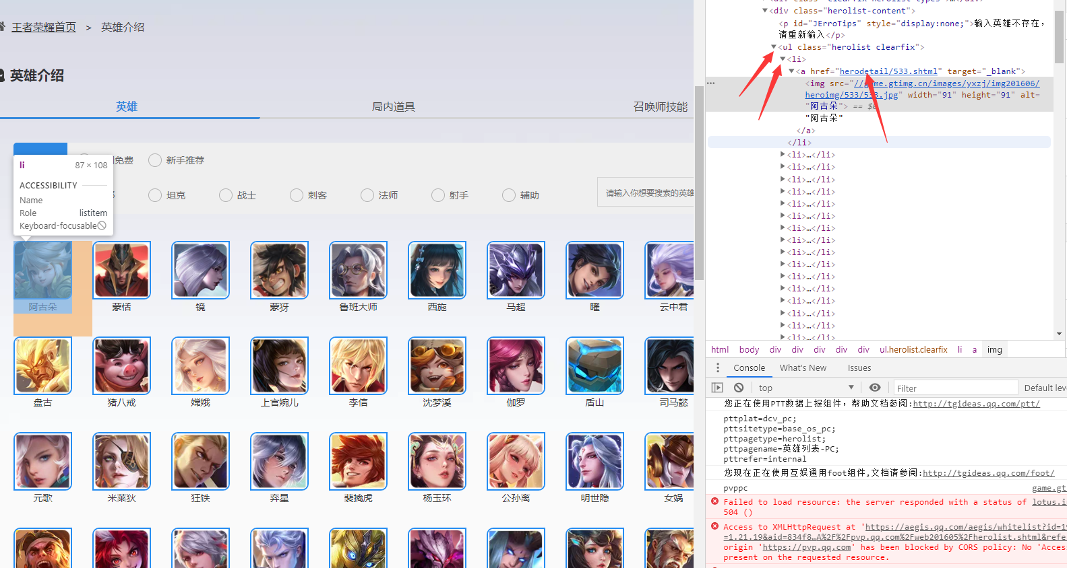Viewport: 1067px width, 568px height.
Task: Collapse the first expanded li node
Action: tap(783, 59)
